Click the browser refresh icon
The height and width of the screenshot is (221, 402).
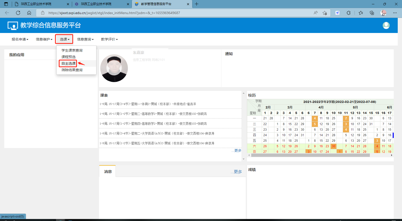[x=18, y=13]
